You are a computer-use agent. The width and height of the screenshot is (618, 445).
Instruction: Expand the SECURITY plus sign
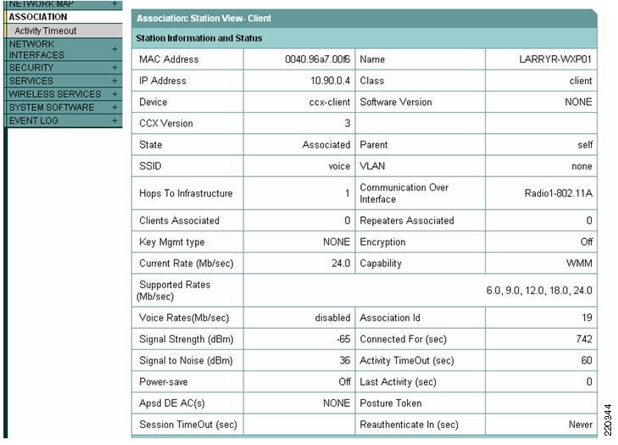click(114, 68)
